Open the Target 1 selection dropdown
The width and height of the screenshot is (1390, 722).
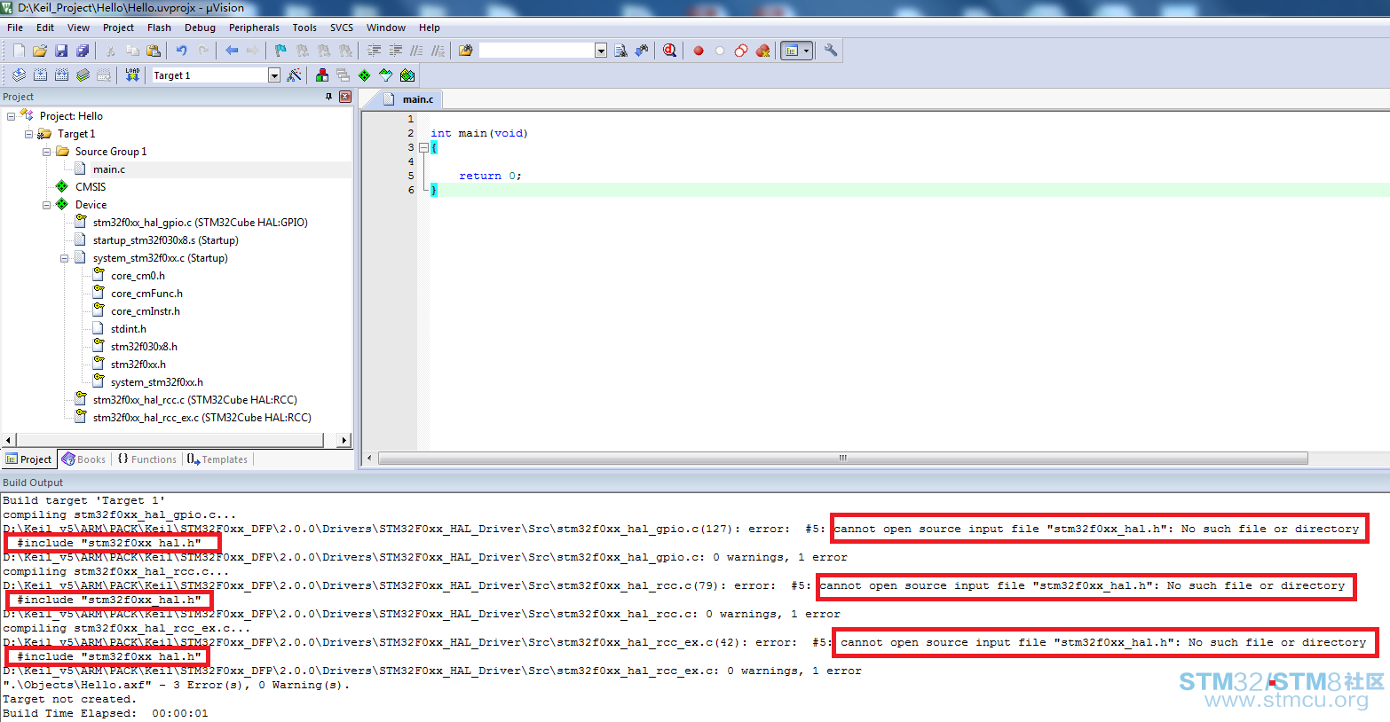pos(274,75)
